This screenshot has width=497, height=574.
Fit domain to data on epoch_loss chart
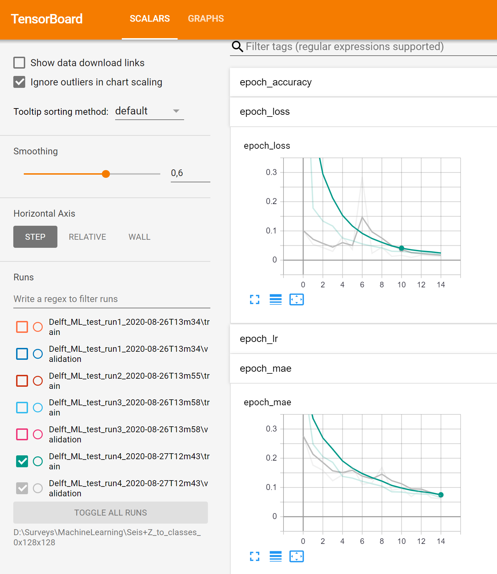tap(296, 300)
